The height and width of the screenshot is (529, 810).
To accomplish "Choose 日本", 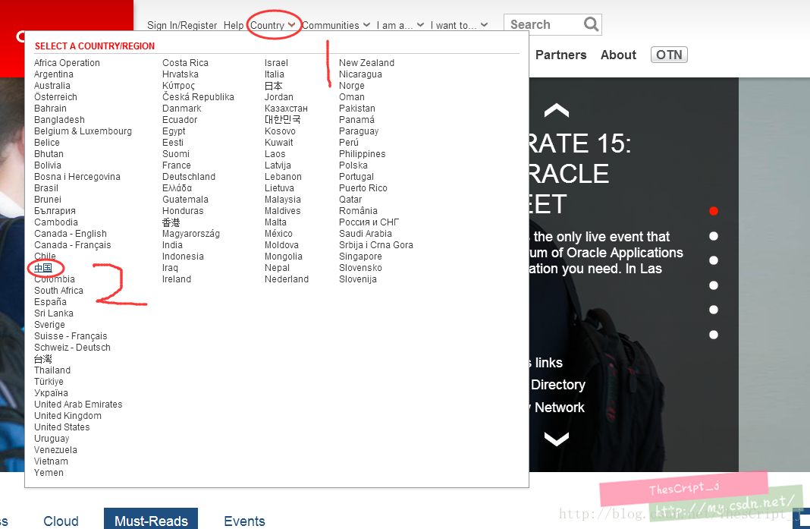I will click(273, 86).
